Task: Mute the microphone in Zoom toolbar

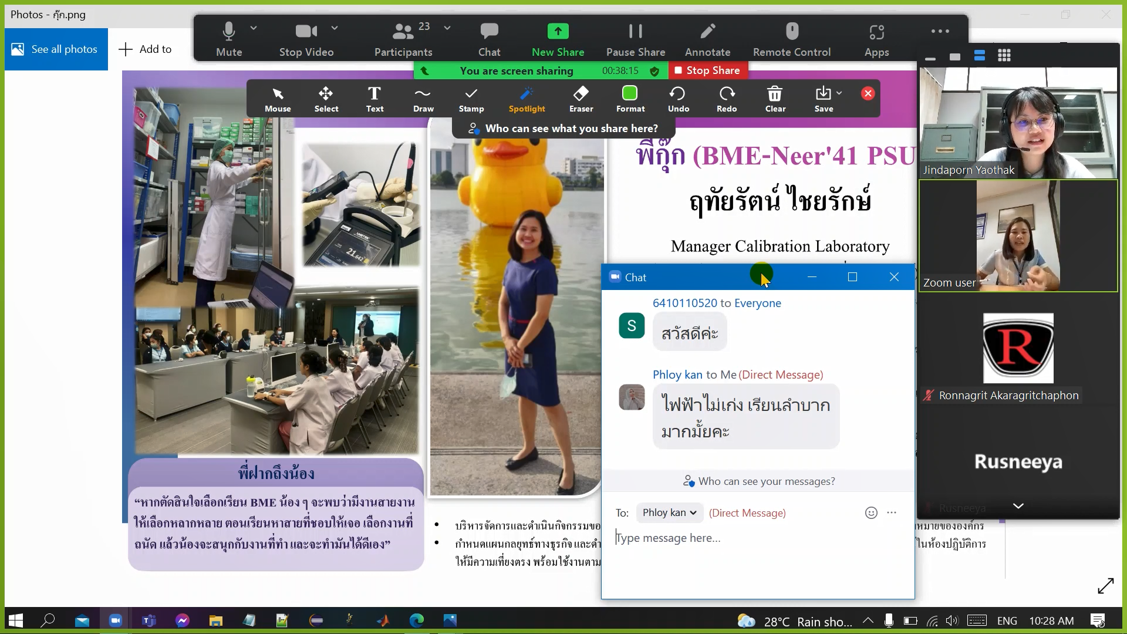Action: (229, 39)
